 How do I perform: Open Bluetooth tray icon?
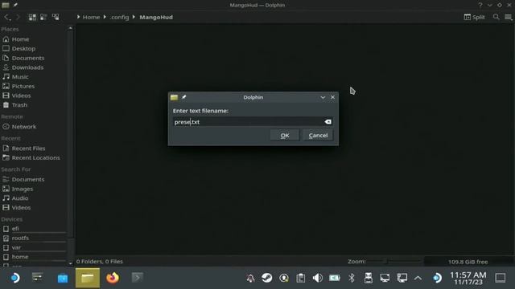click(x=352, y=278)
